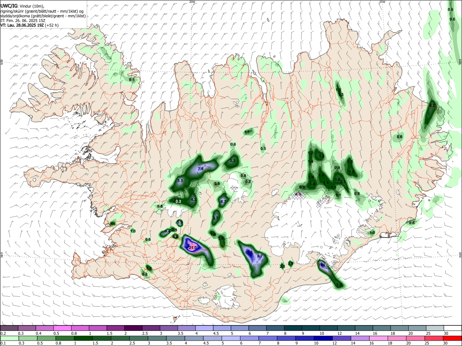Viewport: 462px width, 346px height.
Task: Click lower legend dark blue swatch at 10
Action: [x=323, y=338]
